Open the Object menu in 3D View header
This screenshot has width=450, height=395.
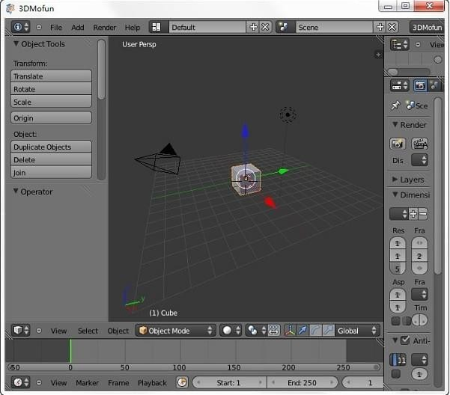(118, 331)
